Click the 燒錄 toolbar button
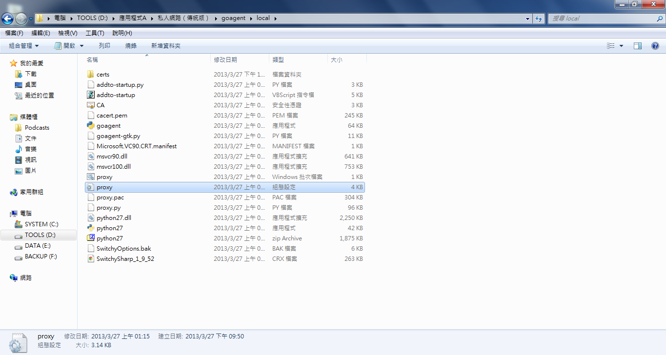666x355 pixels. (x=131, y=46)
